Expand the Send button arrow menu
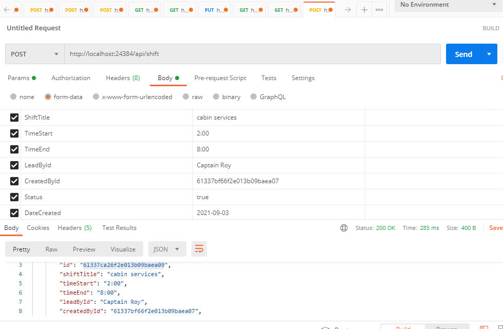The width and height of the screenshot is (503, 329). [489, 54]
